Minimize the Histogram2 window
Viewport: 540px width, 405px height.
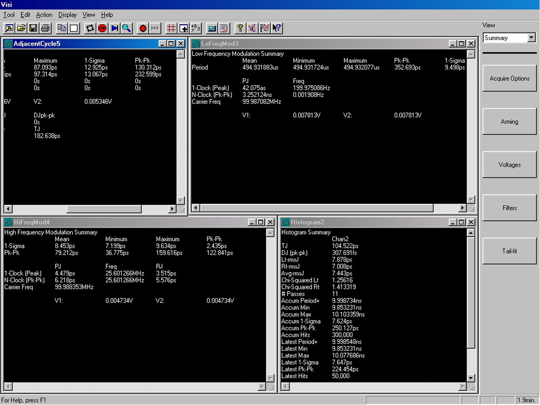452,222
